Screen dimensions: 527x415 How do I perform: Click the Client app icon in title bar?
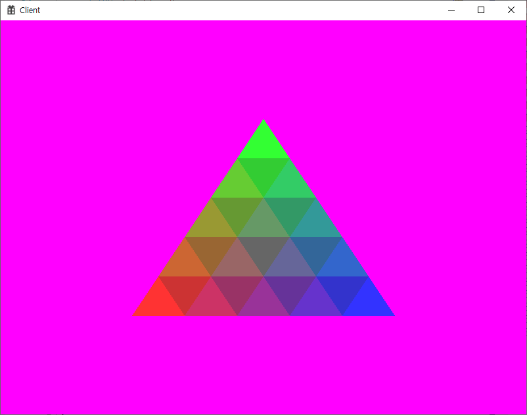pyautogui.click(x=11, y=10)
